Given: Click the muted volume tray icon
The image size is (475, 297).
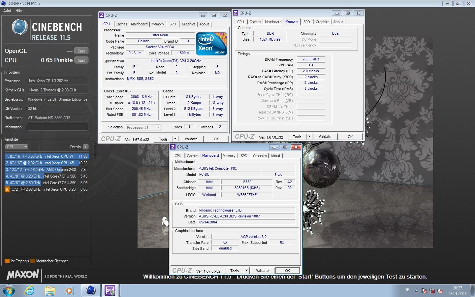Looking at the screenshot, I should coord(440,291).
